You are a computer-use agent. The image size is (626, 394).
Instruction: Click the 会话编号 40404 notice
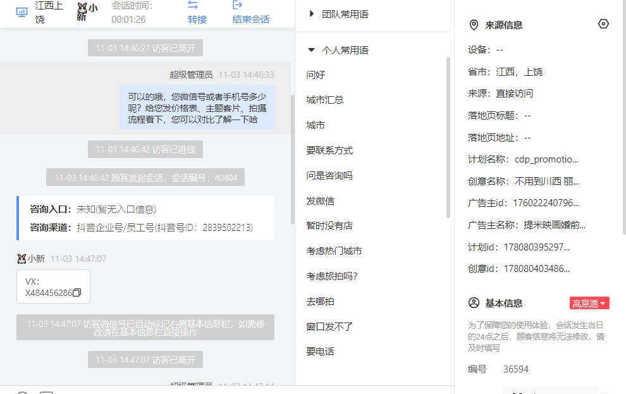[x=145, y=177]
